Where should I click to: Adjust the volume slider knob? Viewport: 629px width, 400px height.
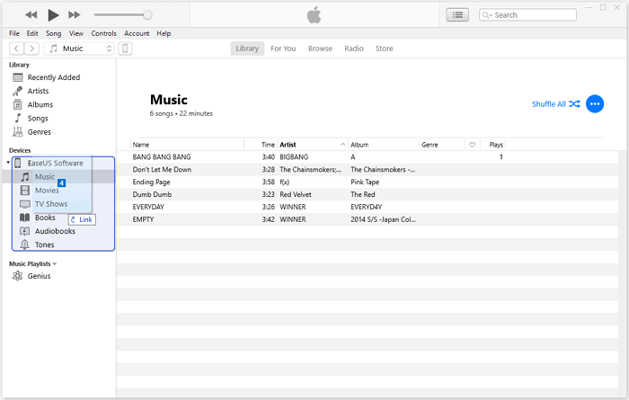(147, 15)
